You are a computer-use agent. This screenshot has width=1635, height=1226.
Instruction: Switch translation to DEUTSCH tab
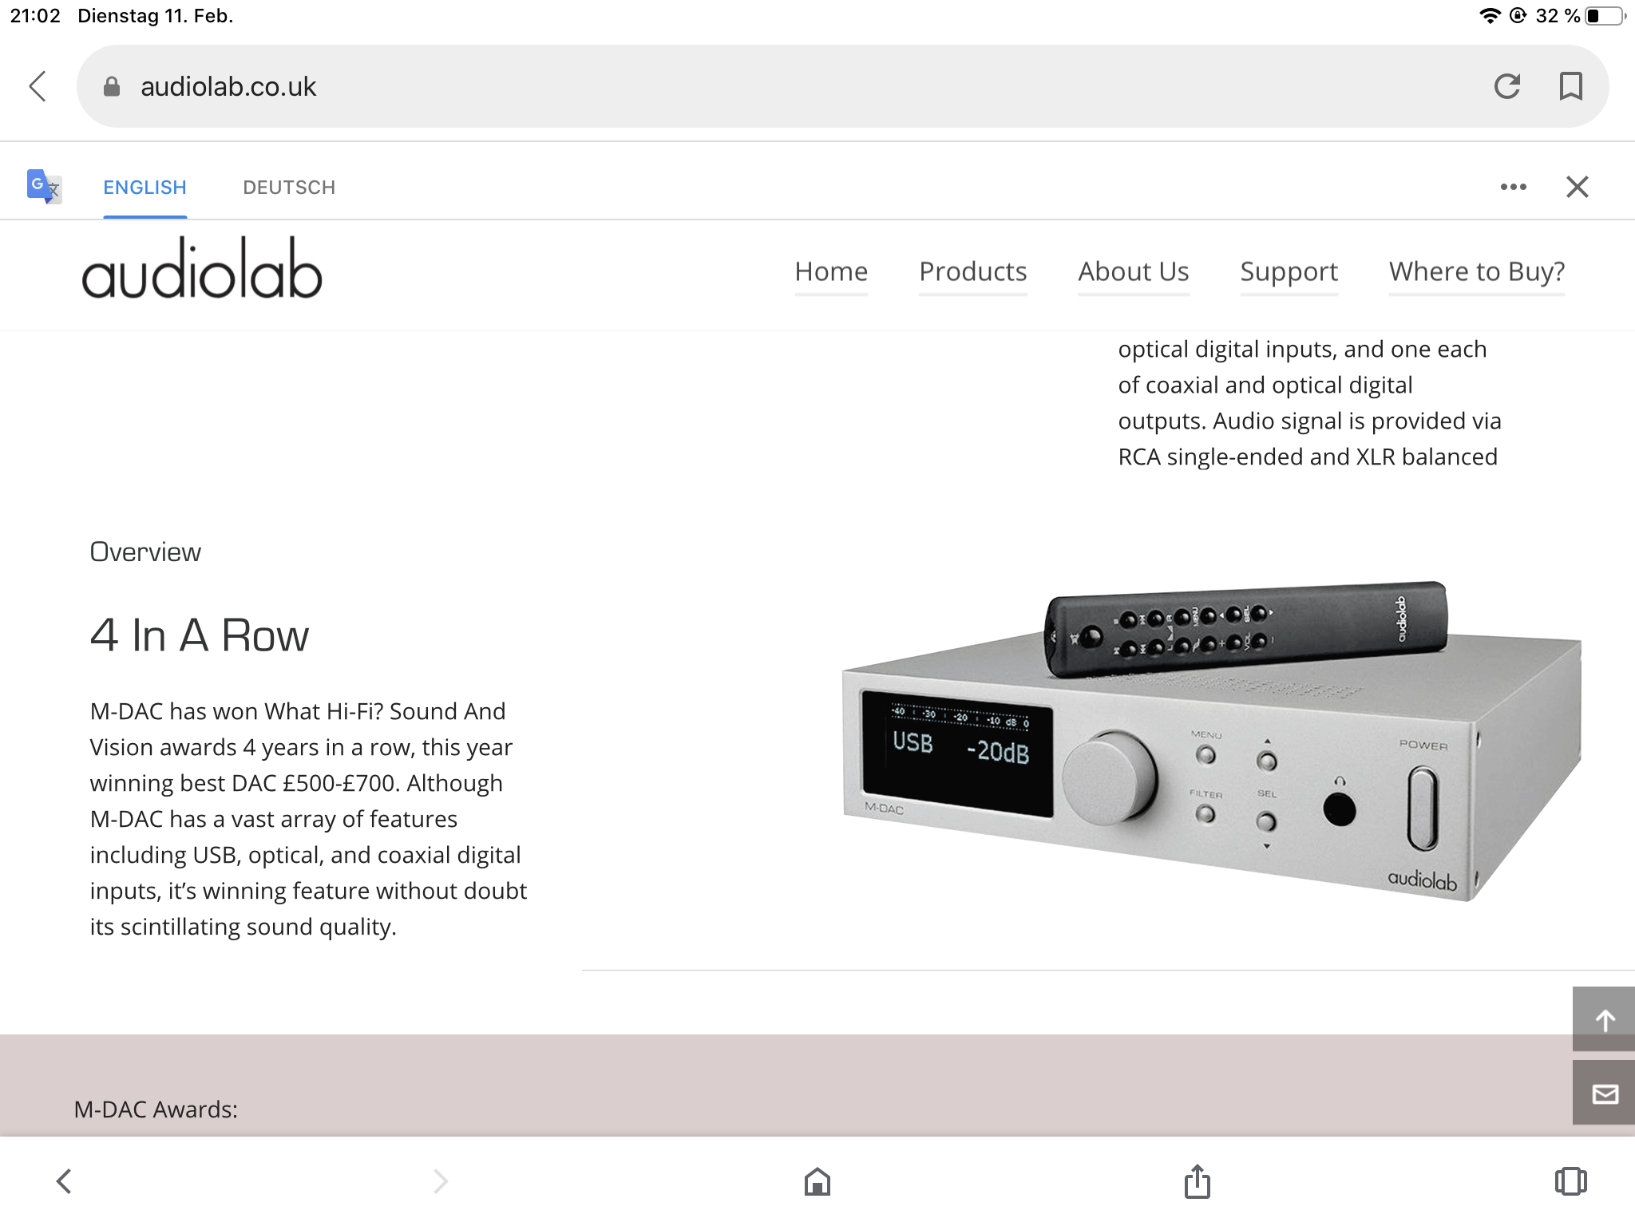(289, 188)
